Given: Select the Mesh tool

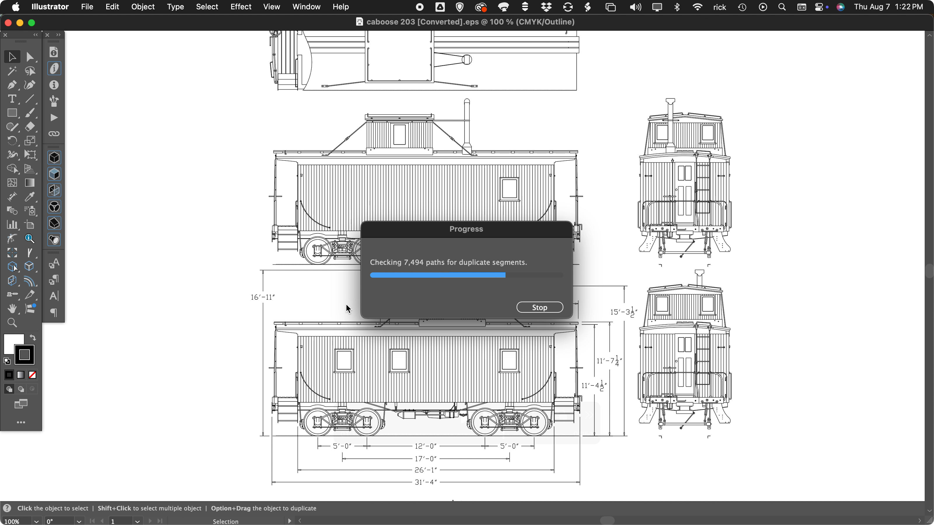Looking at the screenshot, I should [12, 183].
